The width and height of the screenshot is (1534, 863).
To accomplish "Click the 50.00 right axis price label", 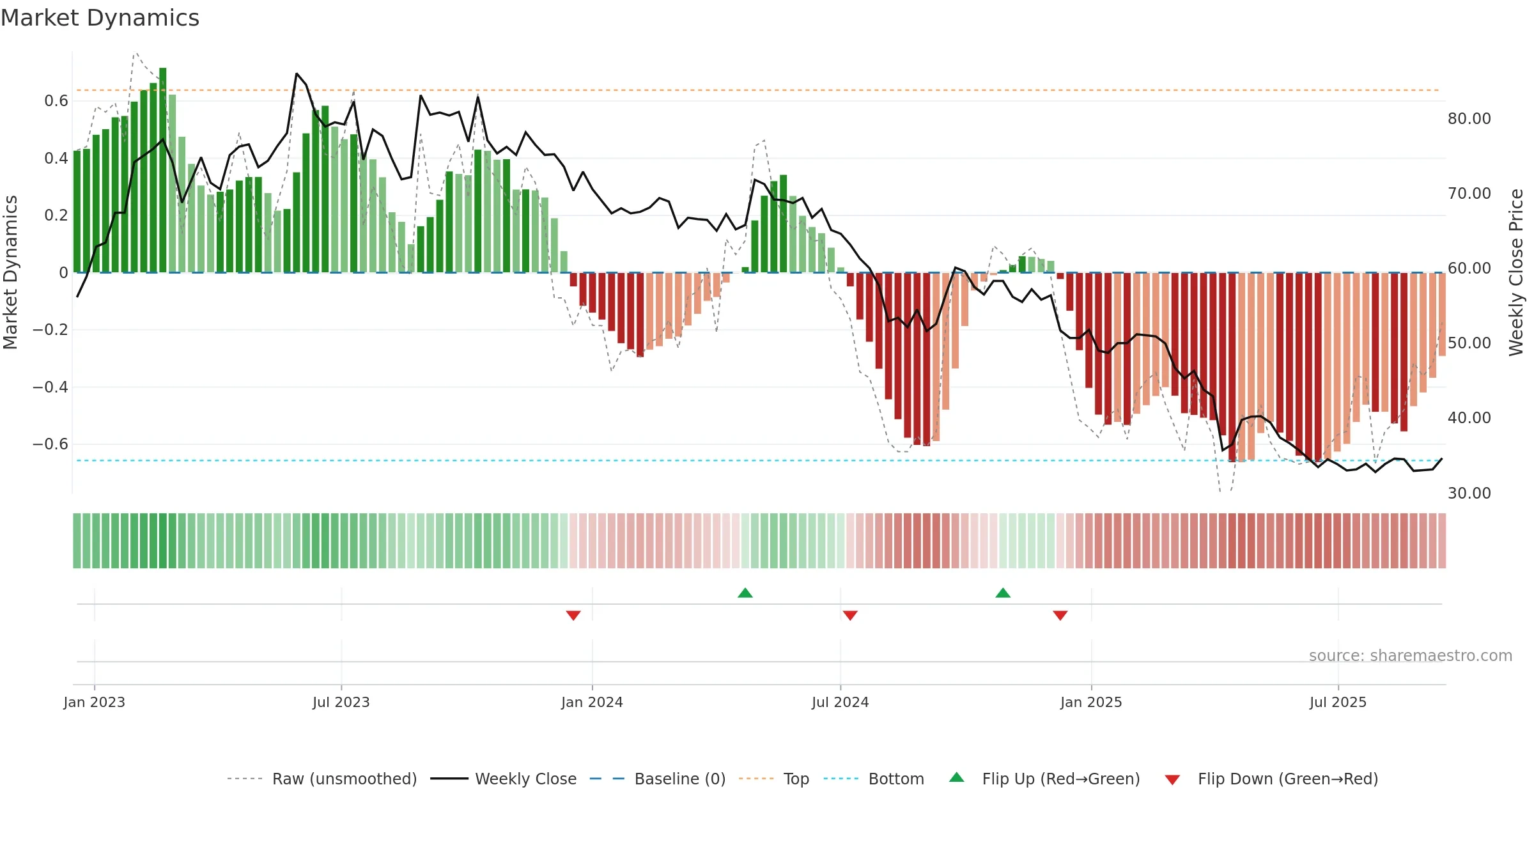I will pos(1469,343).
